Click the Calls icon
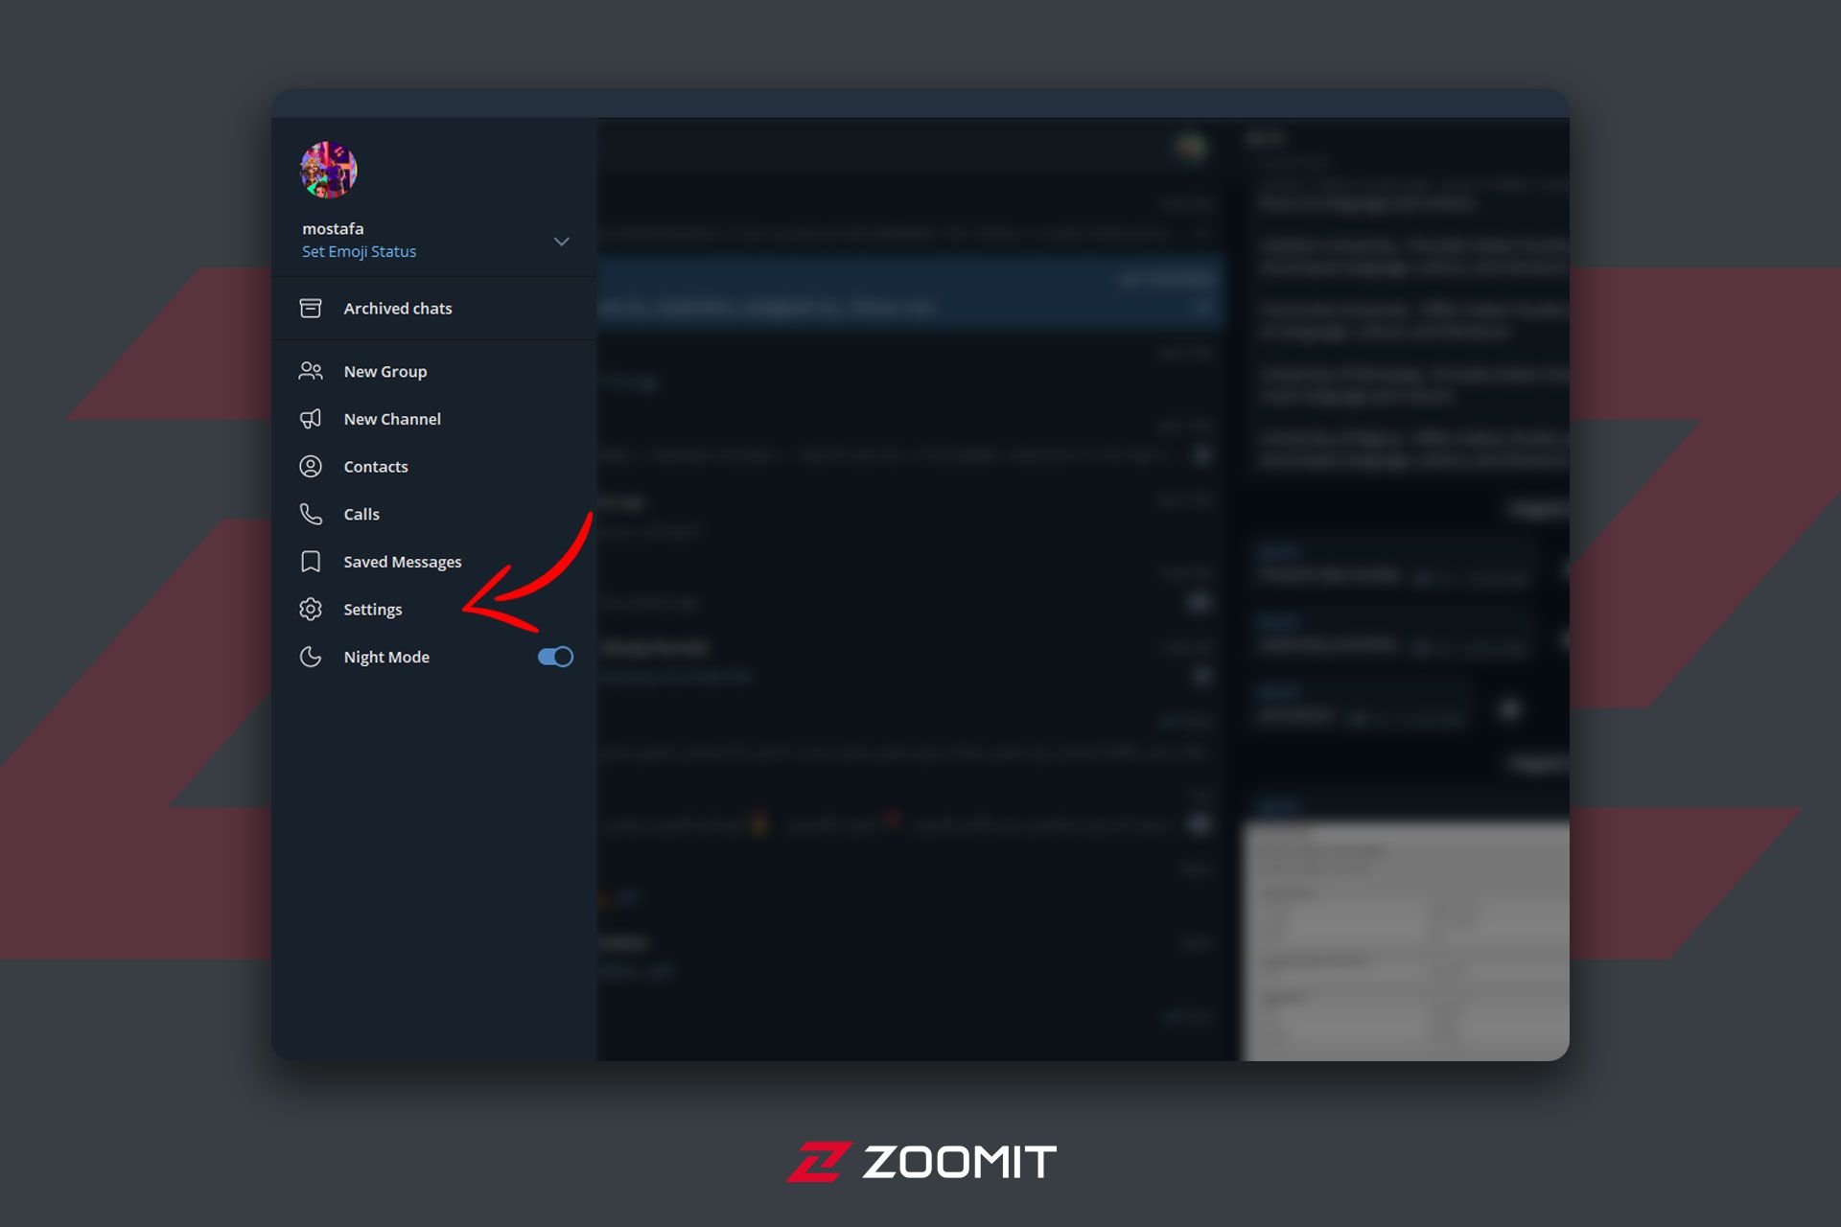This screenshot has width=1841, height=1227. coord(313,514)
